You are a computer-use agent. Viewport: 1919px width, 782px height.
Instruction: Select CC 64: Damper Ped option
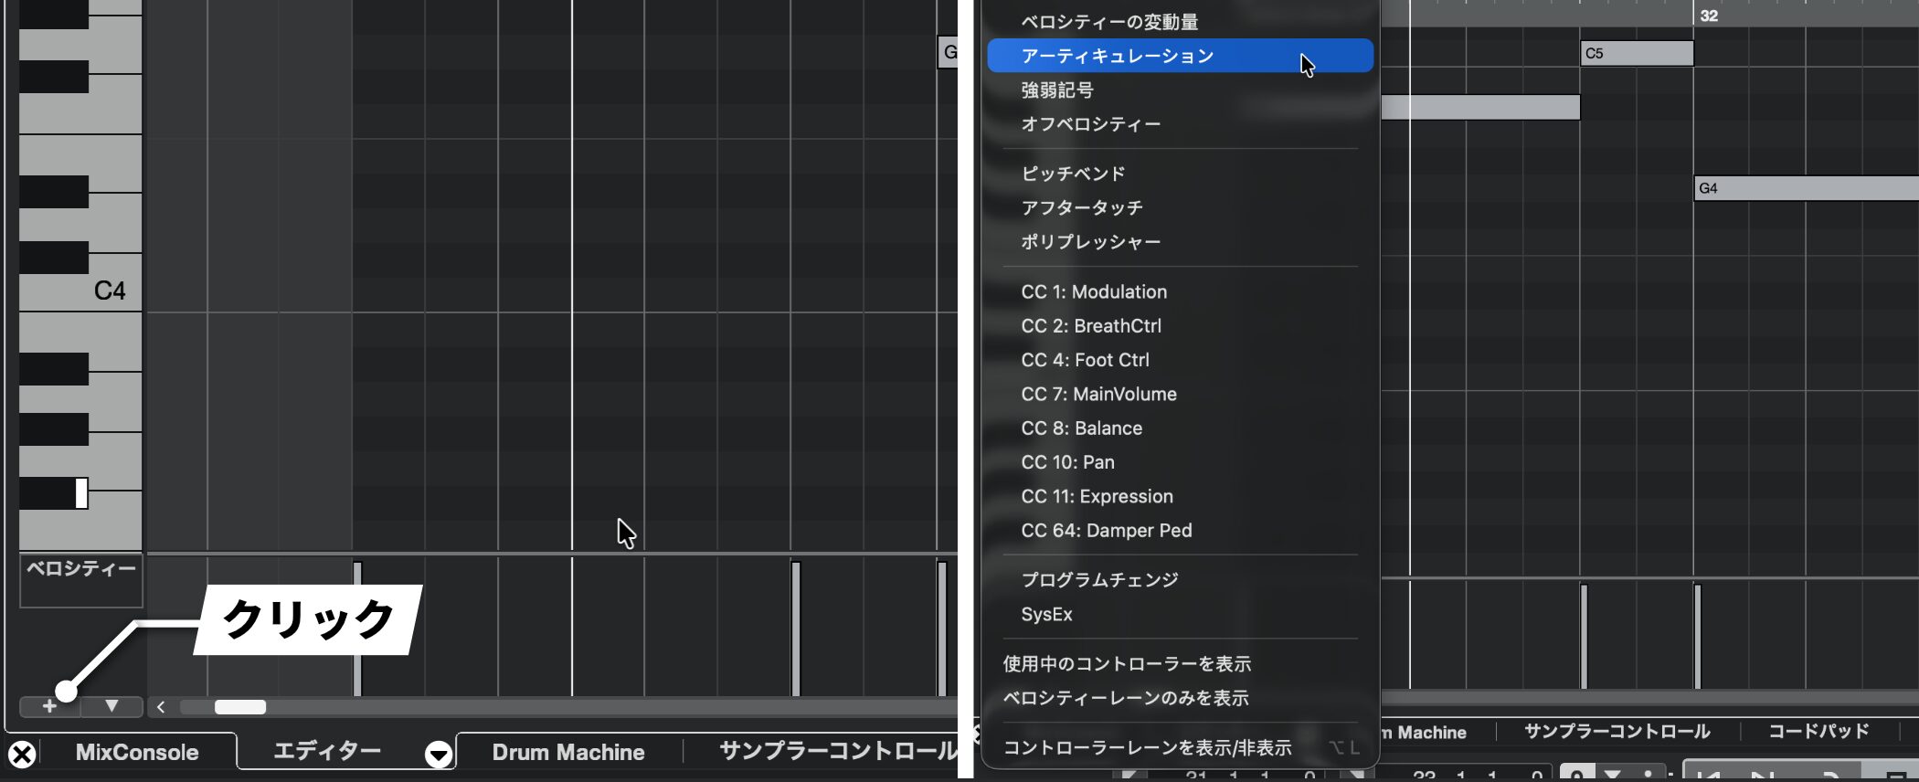click(x=1106, y=531)
